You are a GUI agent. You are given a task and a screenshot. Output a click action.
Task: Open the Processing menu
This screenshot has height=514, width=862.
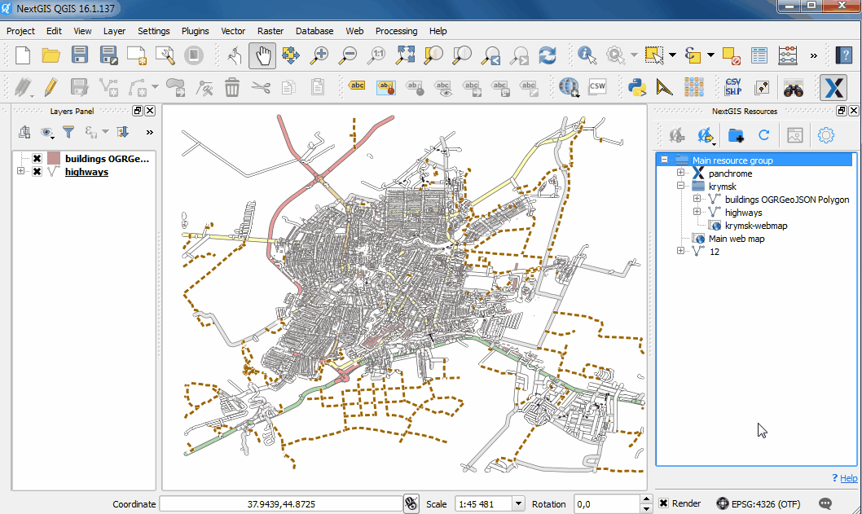coord(396,31)
